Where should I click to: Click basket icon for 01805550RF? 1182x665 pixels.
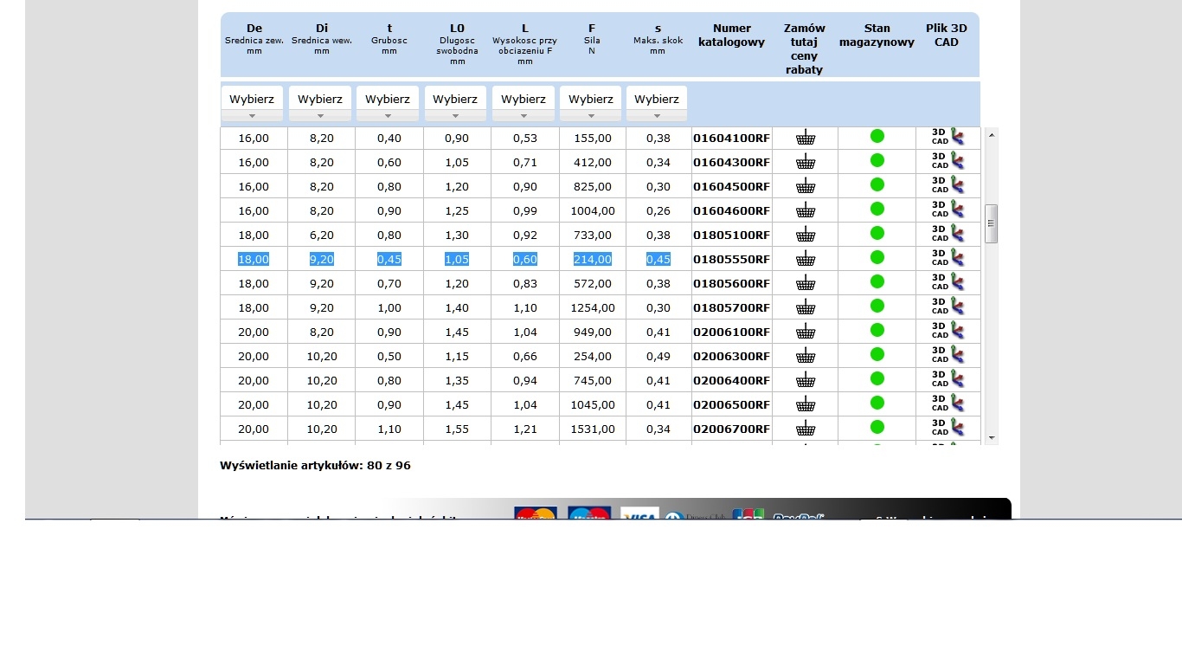pyautogui.click(x=806, y=259)
